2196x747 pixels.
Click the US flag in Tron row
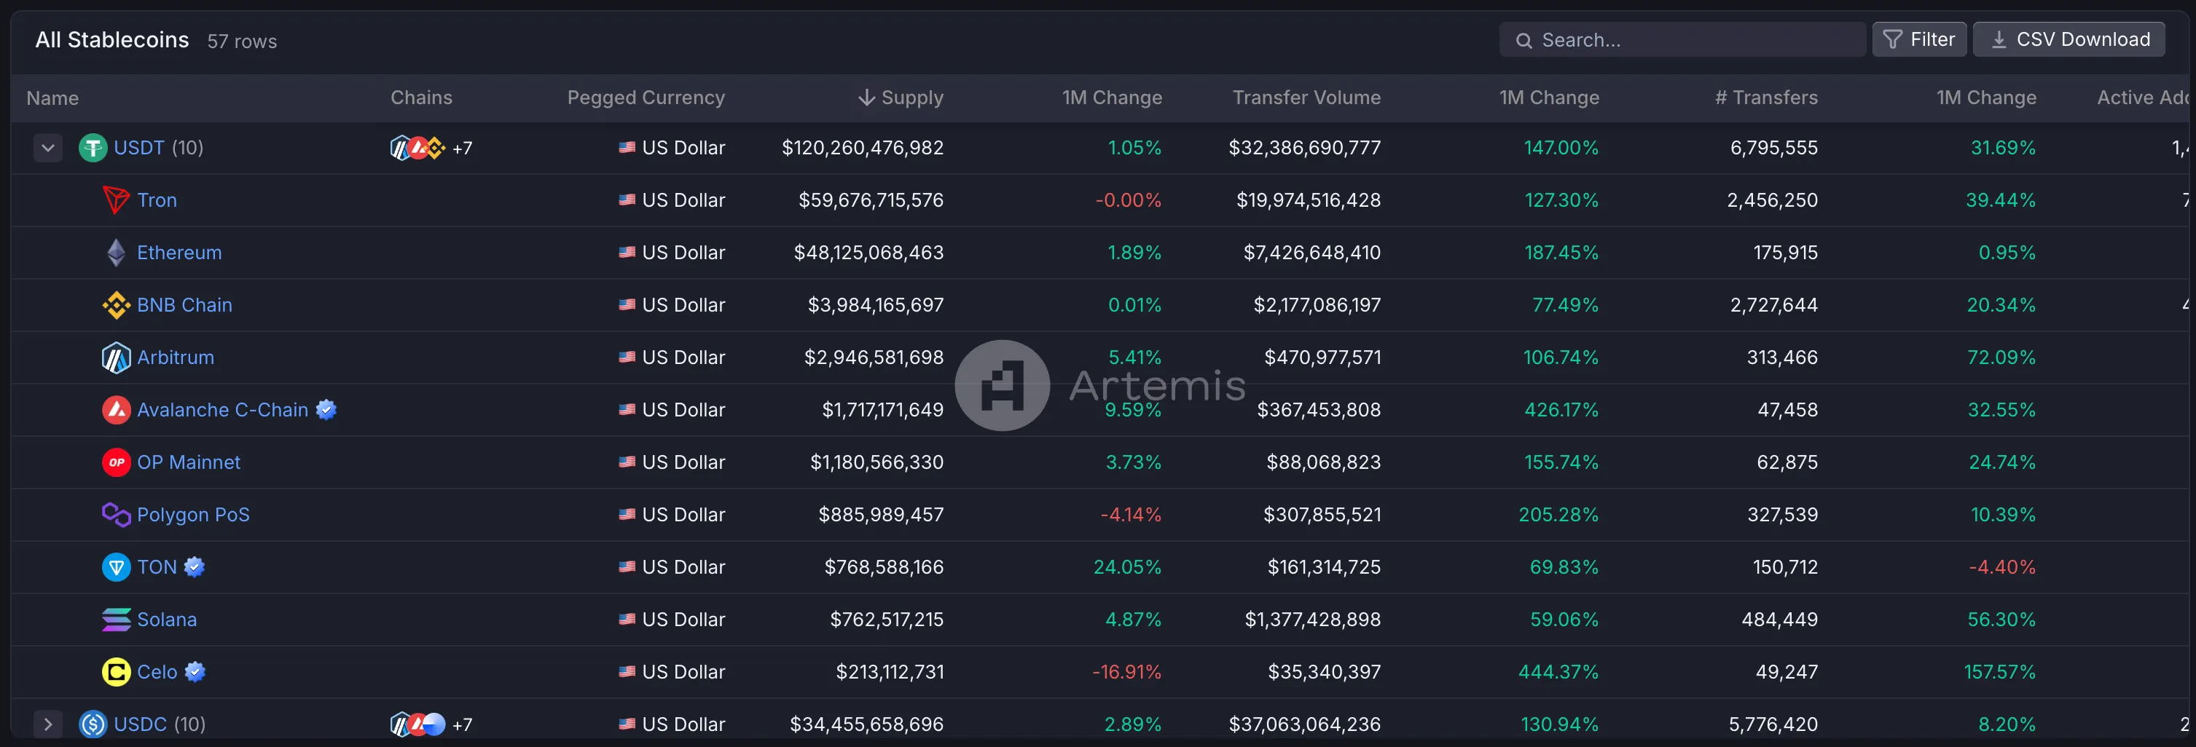(x=627, y=200)
